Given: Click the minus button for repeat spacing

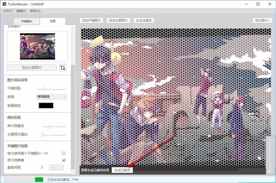Looking at the screenshot, I should [61, 167].
